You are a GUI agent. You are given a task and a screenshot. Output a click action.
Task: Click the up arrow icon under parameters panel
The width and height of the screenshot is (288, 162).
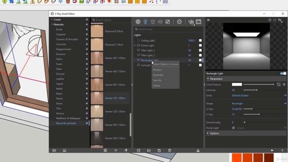[x=282, y=150]
